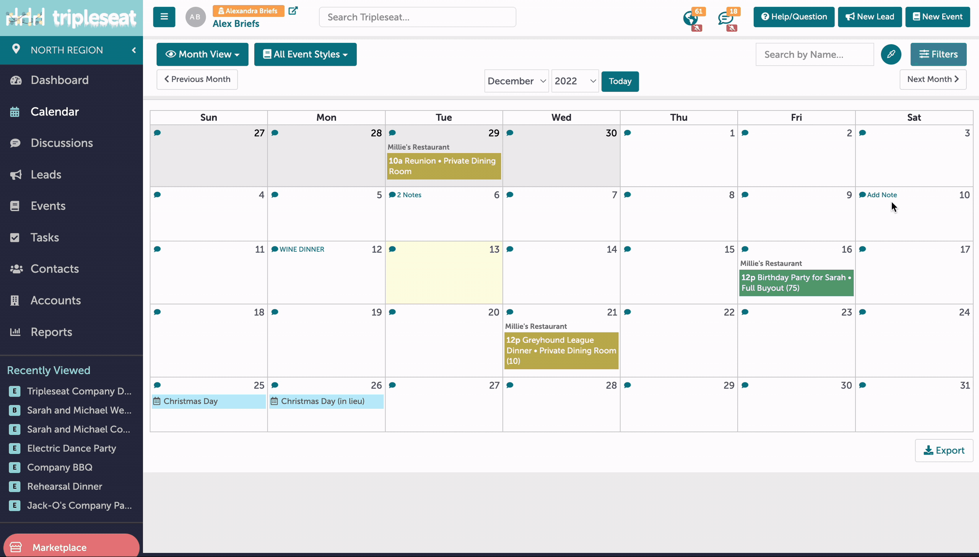Open the Marketplace button

pos(71,547)
